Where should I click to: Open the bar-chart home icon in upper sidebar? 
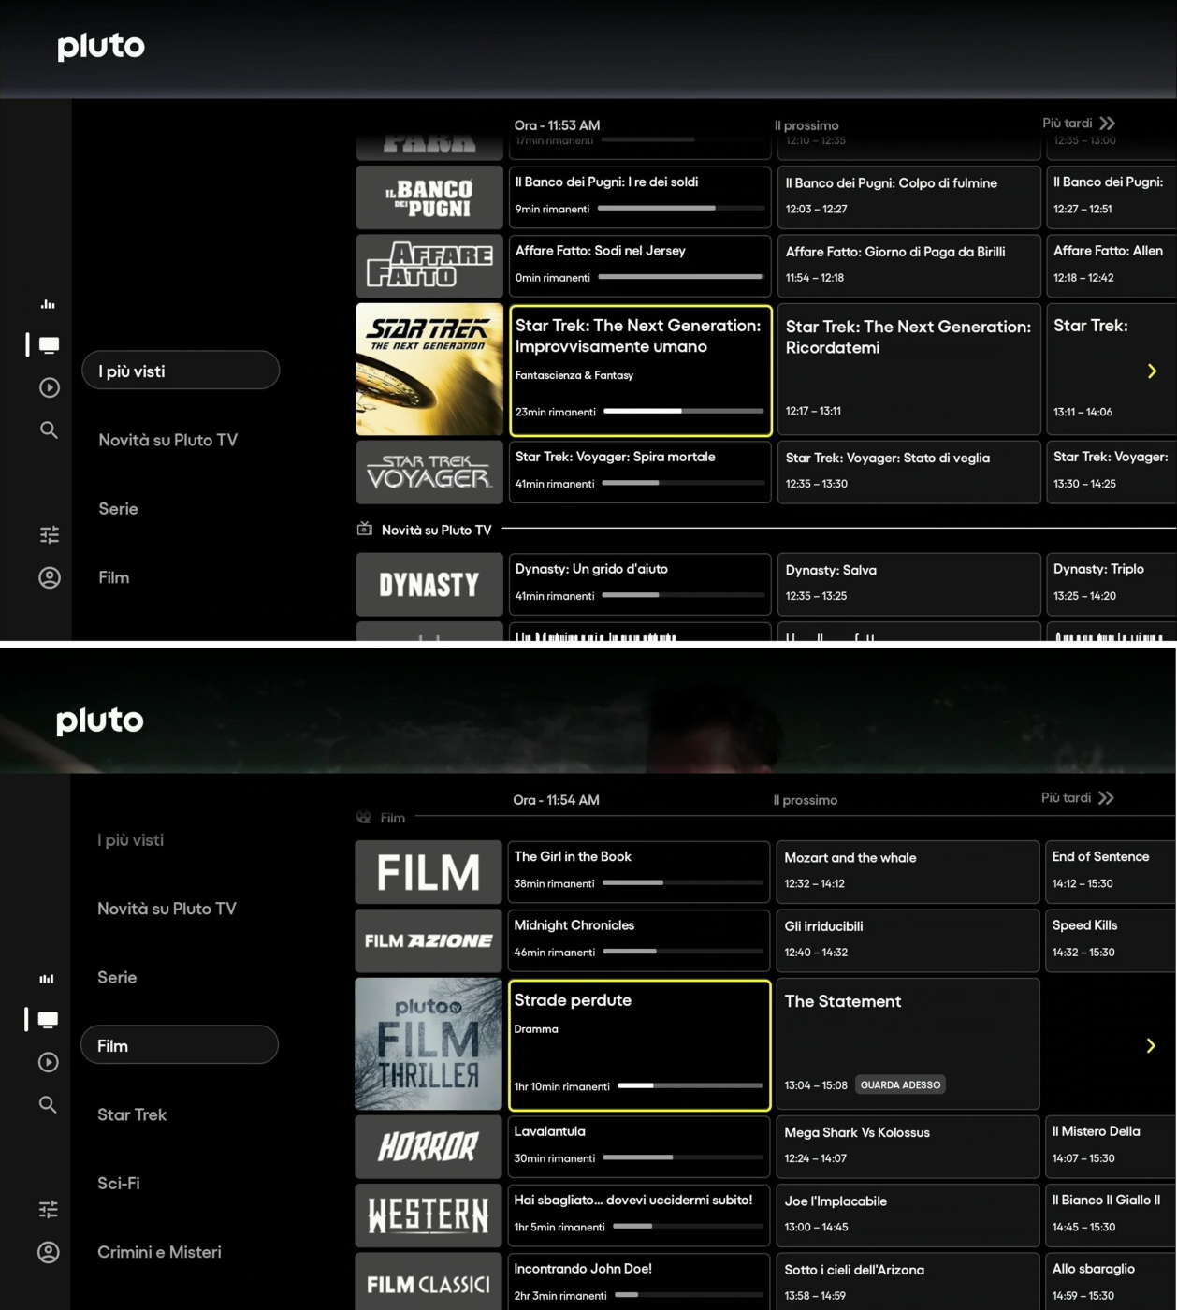click(48, 304)
